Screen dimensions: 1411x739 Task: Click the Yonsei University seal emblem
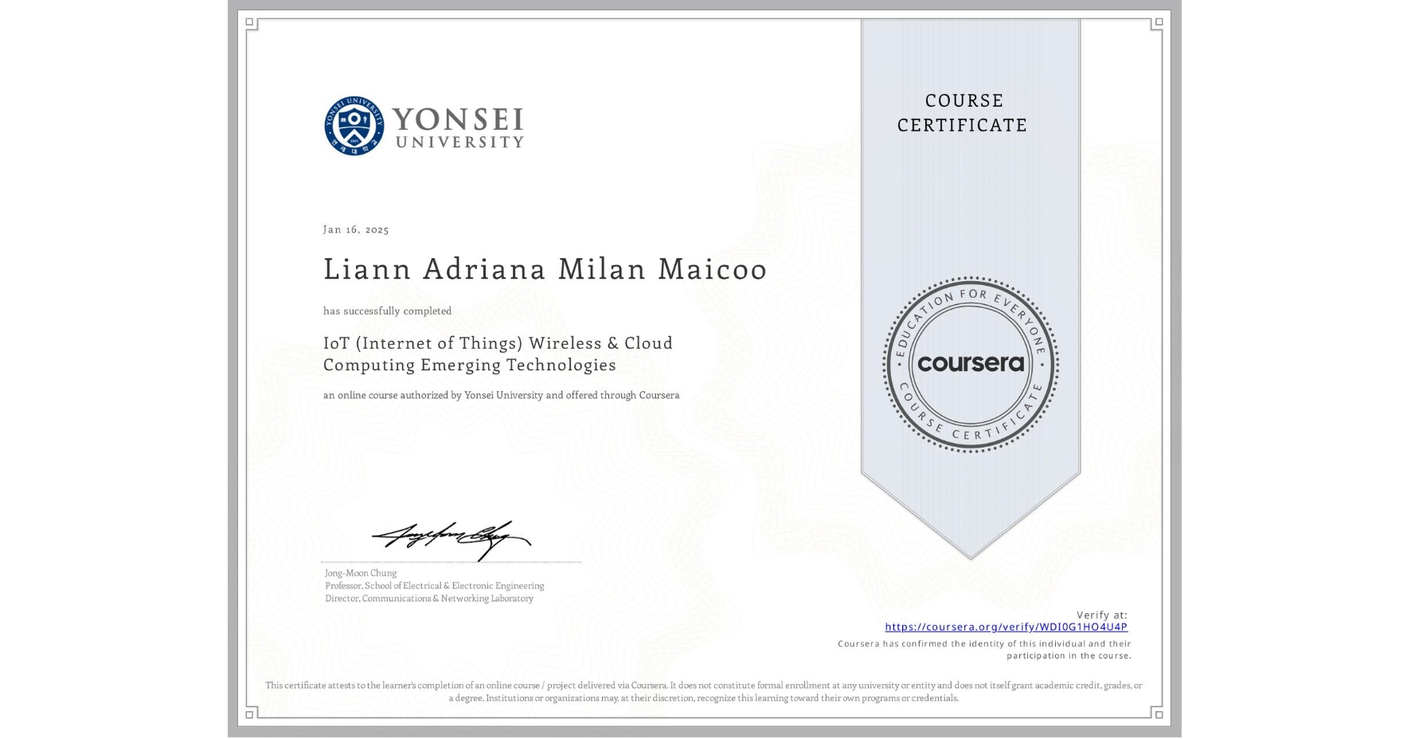[354, 126]
